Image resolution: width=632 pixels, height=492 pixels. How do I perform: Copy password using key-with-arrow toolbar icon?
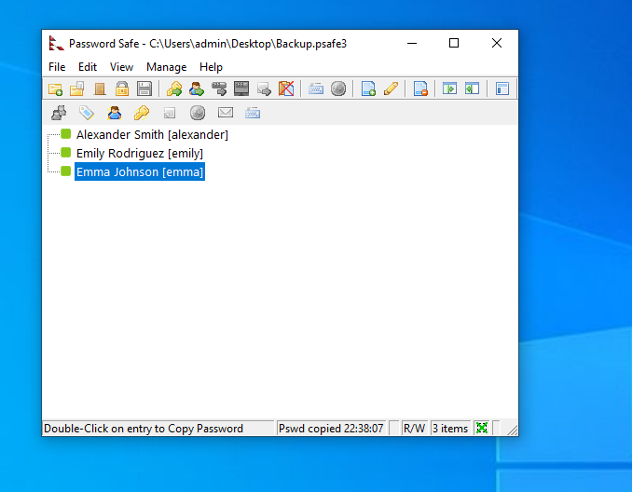click(x=174, y=89)
